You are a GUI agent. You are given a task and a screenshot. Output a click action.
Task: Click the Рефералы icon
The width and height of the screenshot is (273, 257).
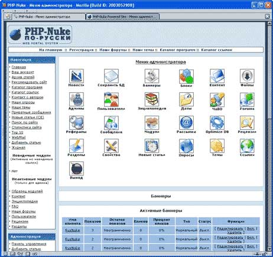point(76,123)
